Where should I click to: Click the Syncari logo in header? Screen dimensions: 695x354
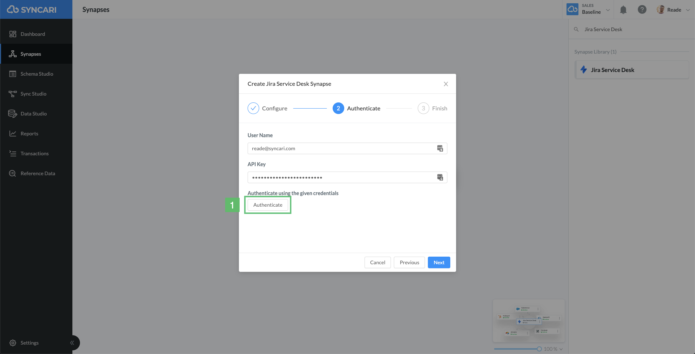tap(32, 10)
